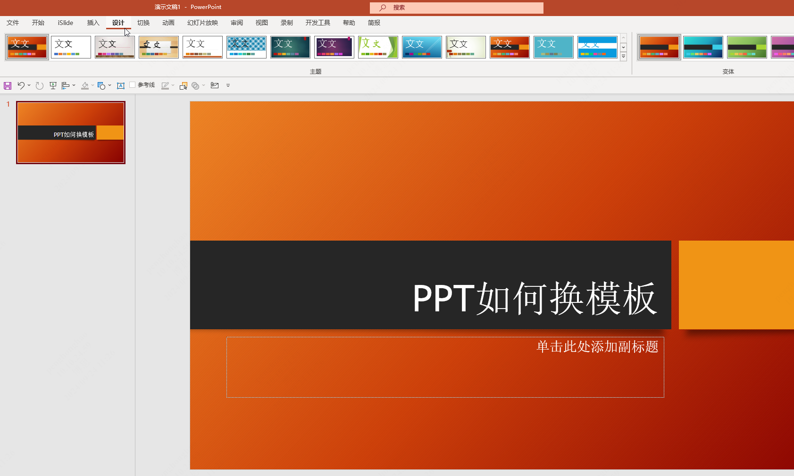Image resolution: width=794 pixels, height=476 pixels.
Task: Click the Shapes icon in toolbar
Action: coord(101,85)
